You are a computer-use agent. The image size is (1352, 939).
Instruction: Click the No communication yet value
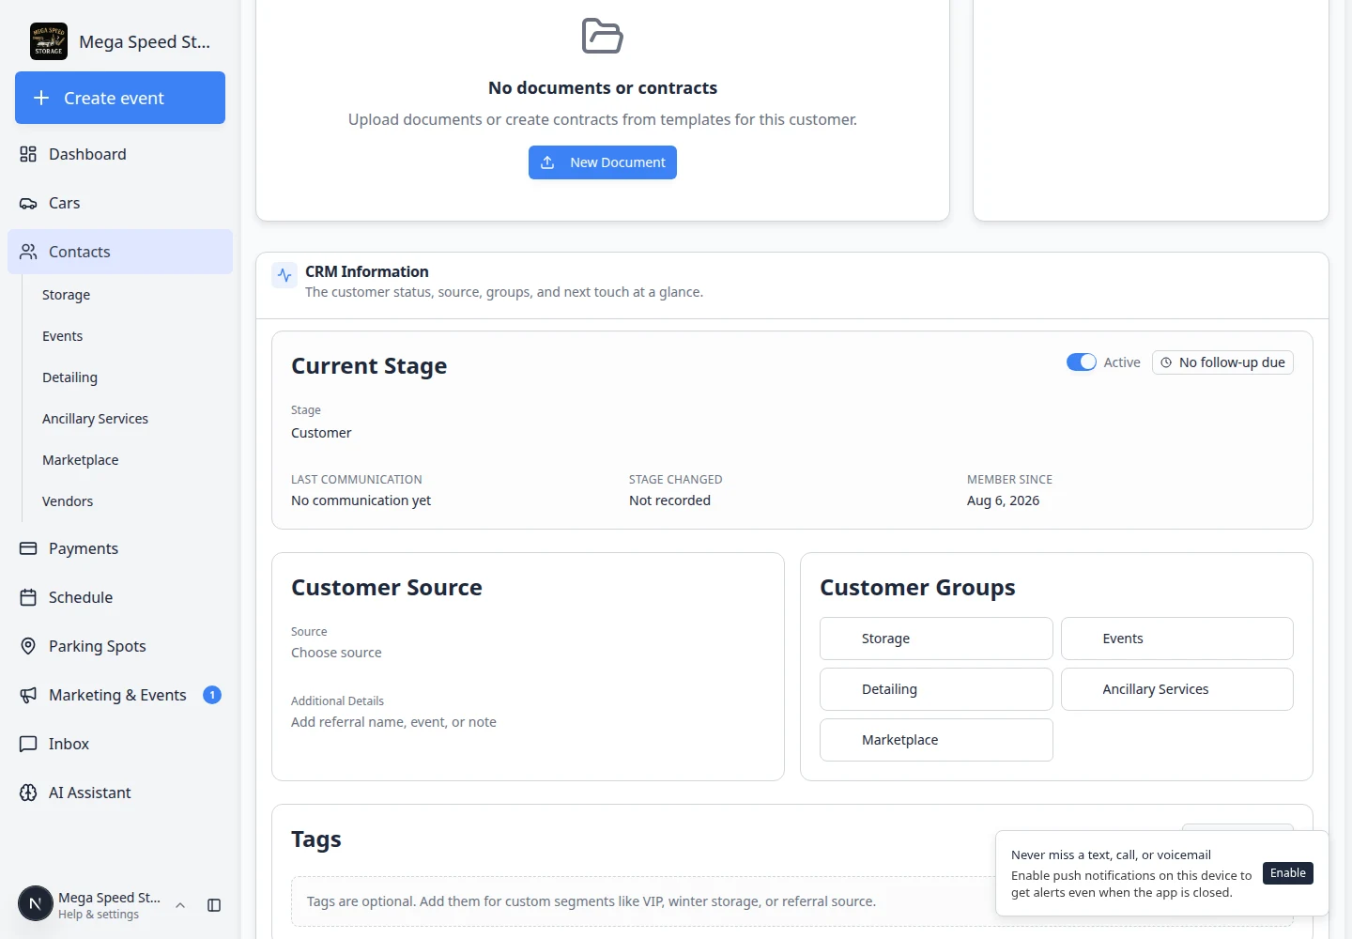point(361,500)
